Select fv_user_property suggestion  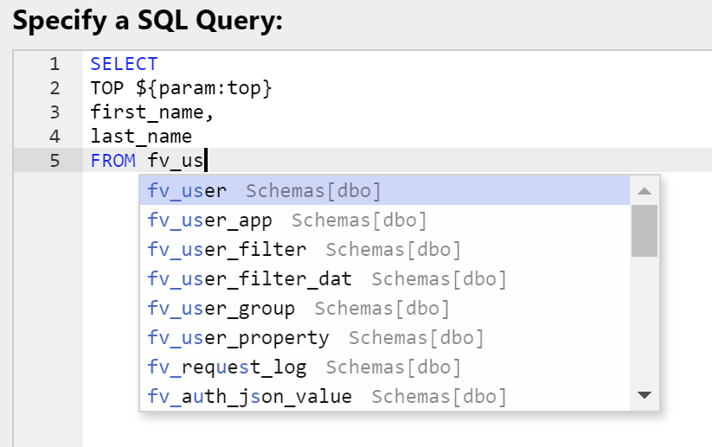(385, 338)
